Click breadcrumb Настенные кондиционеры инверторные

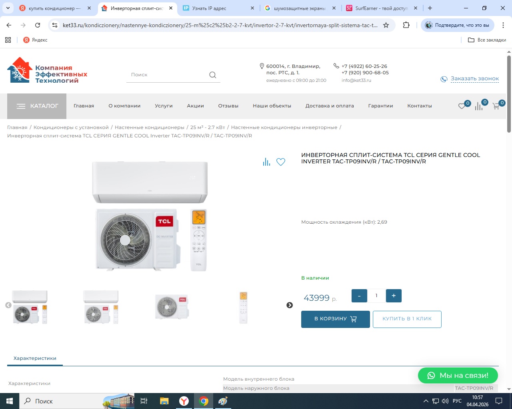click(284, 127)
